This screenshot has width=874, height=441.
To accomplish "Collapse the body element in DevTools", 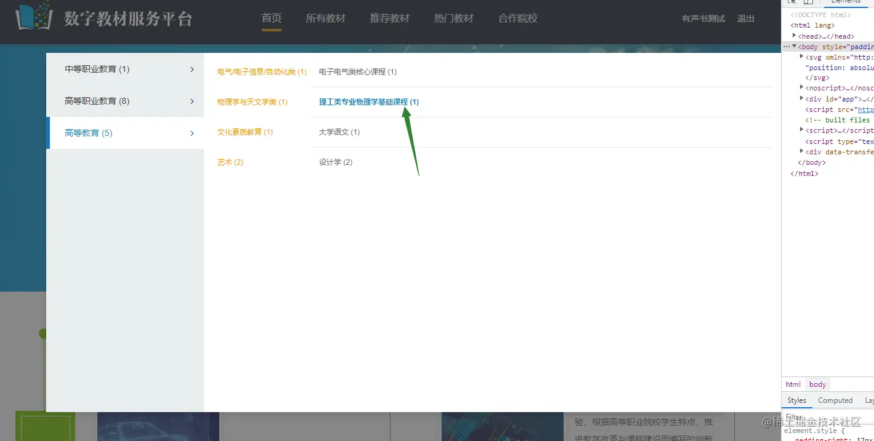I will point(795,47).
